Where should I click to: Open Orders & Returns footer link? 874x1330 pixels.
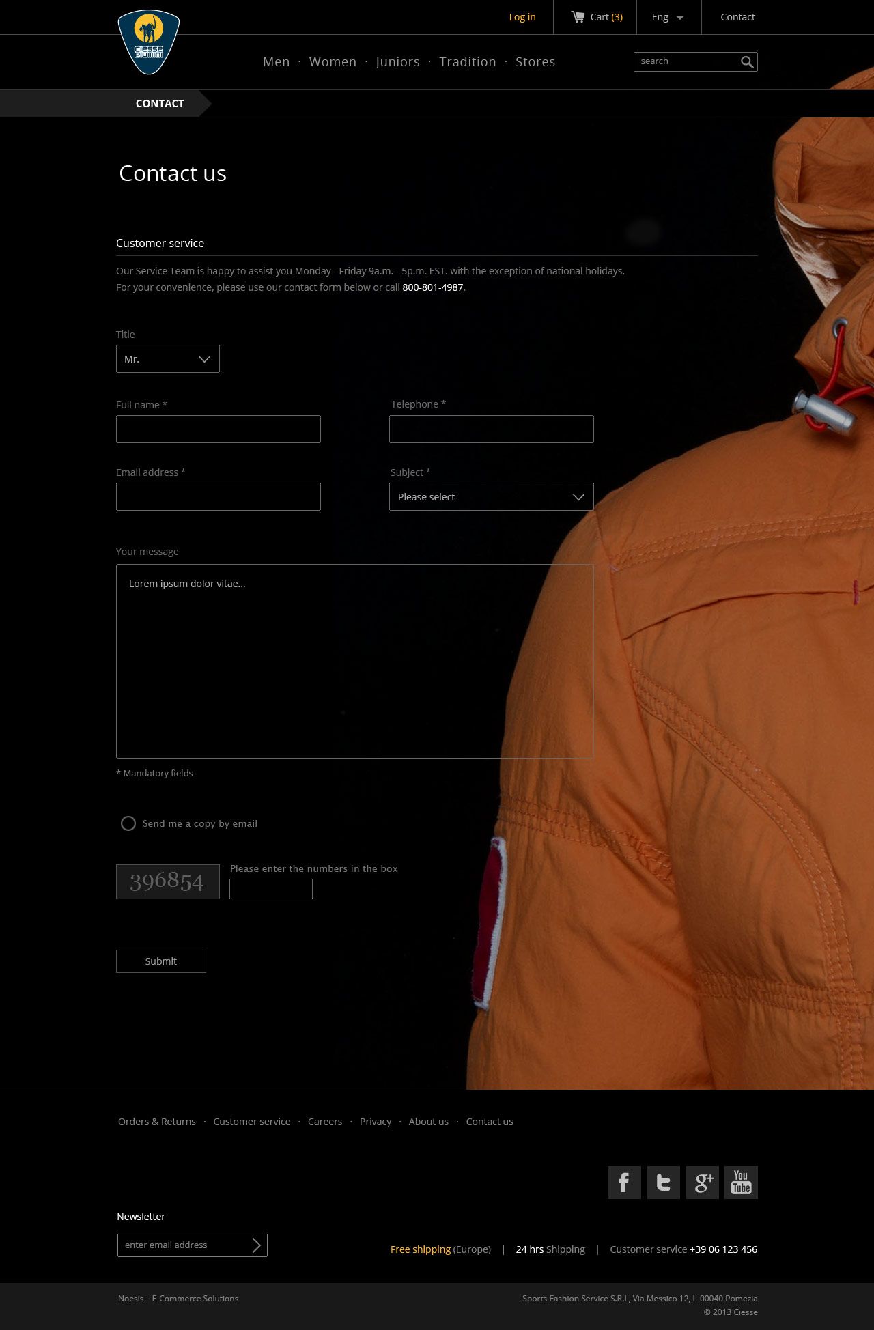[157, 1122]
